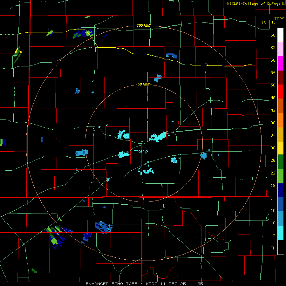
Task: Click the black TH legend swatch
Action: tap(281, 247)
